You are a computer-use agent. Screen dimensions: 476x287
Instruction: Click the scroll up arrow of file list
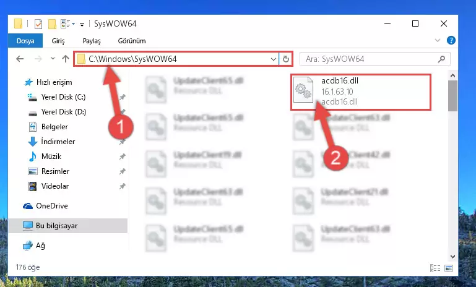pyautogui.click(x=452, y=75)
